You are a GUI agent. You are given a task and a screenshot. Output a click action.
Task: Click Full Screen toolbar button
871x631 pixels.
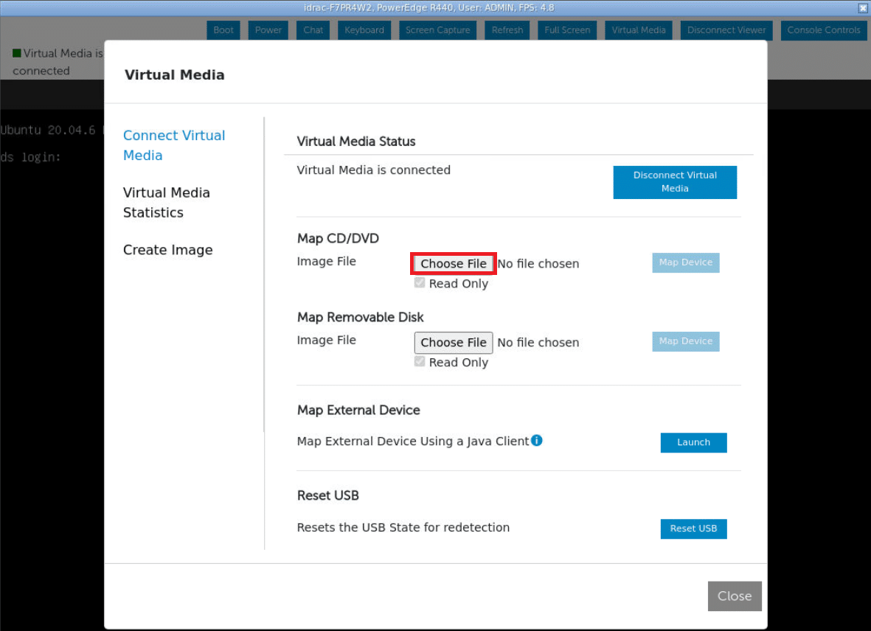[x=567, y=30]
